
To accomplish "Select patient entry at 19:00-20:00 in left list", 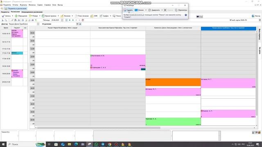I will tap(17, 73).
